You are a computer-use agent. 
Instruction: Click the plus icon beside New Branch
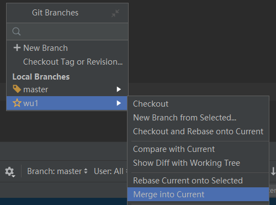(17, 48)
